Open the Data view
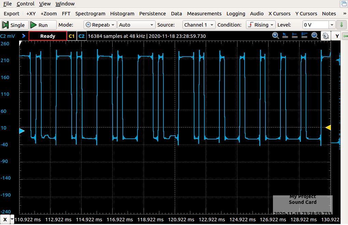 pyautogui.click(x=176, y=14)
